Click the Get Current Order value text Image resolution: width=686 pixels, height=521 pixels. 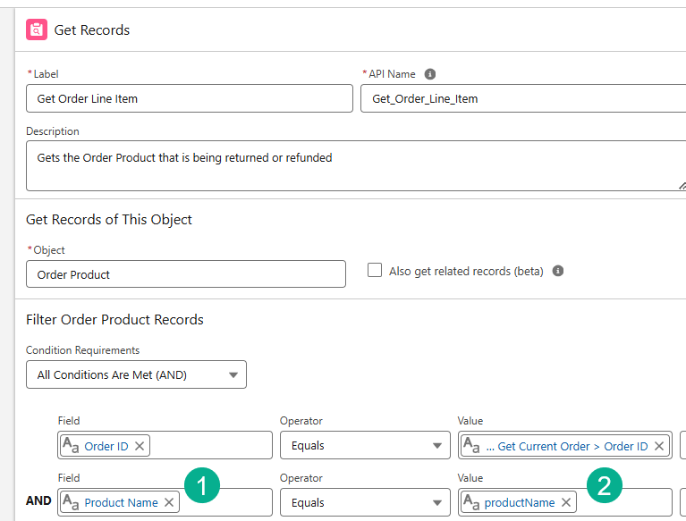572,446
